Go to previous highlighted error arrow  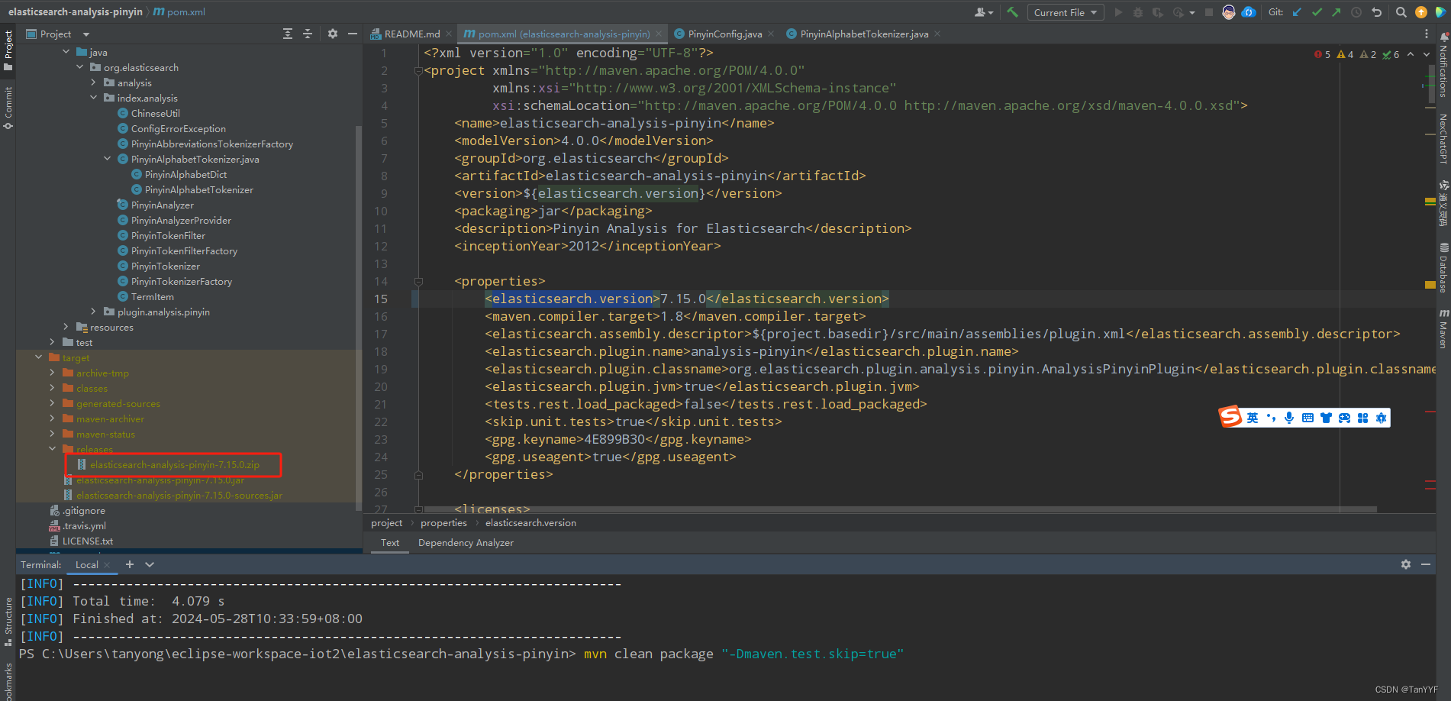(x=1411, y=54)
